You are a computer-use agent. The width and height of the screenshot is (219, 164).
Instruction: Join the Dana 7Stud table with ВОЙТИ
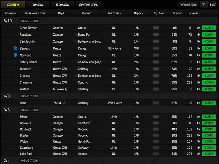[209, 103]
